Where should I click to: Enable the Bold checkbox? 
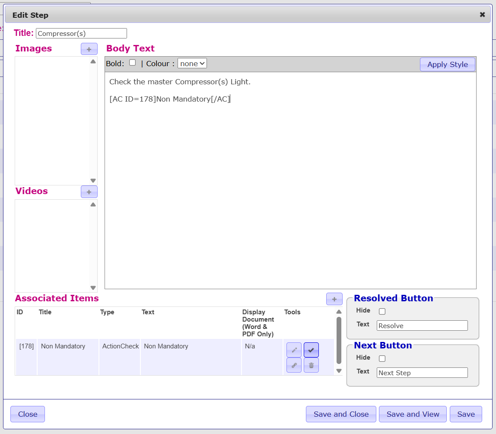(x=133, y=63)
